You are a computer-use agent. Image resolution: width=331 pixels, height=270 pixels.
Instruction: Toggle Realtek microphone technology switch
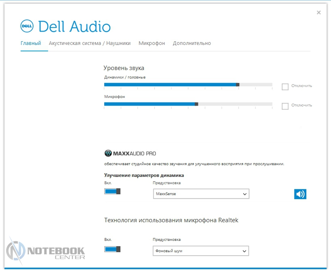(x=112, y=249)
